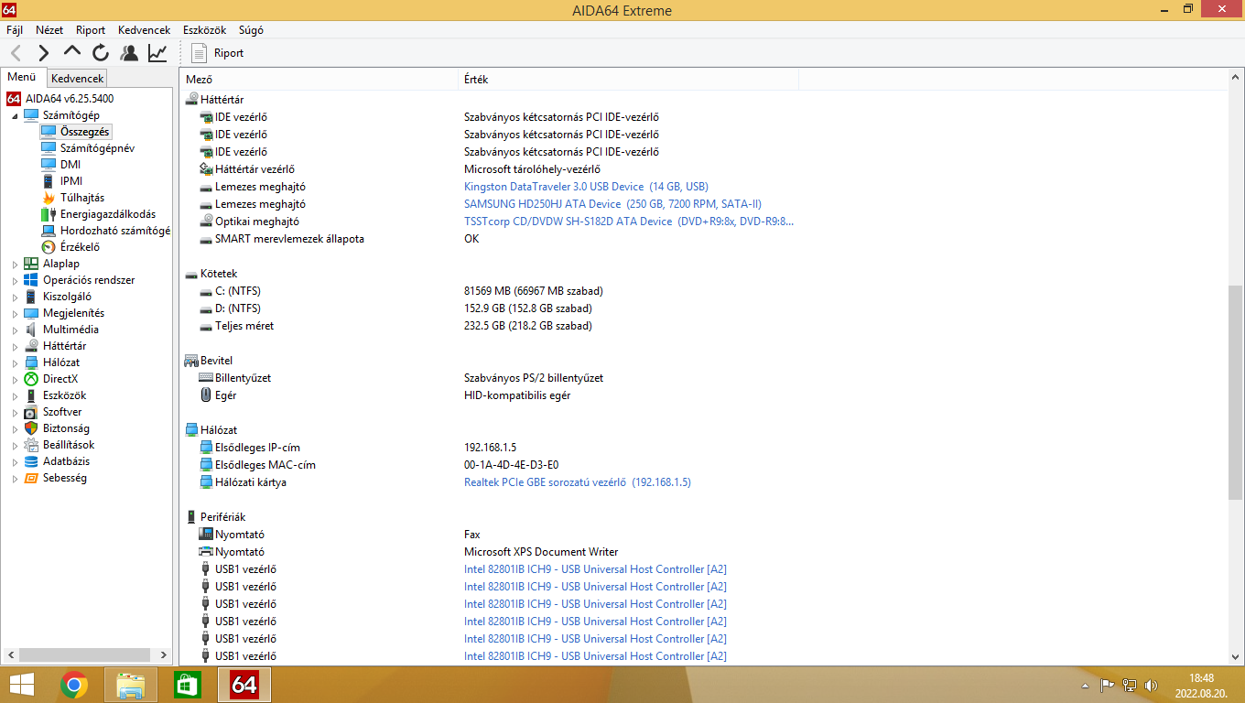Open the Súgó menu

click(x=251, y=30)
